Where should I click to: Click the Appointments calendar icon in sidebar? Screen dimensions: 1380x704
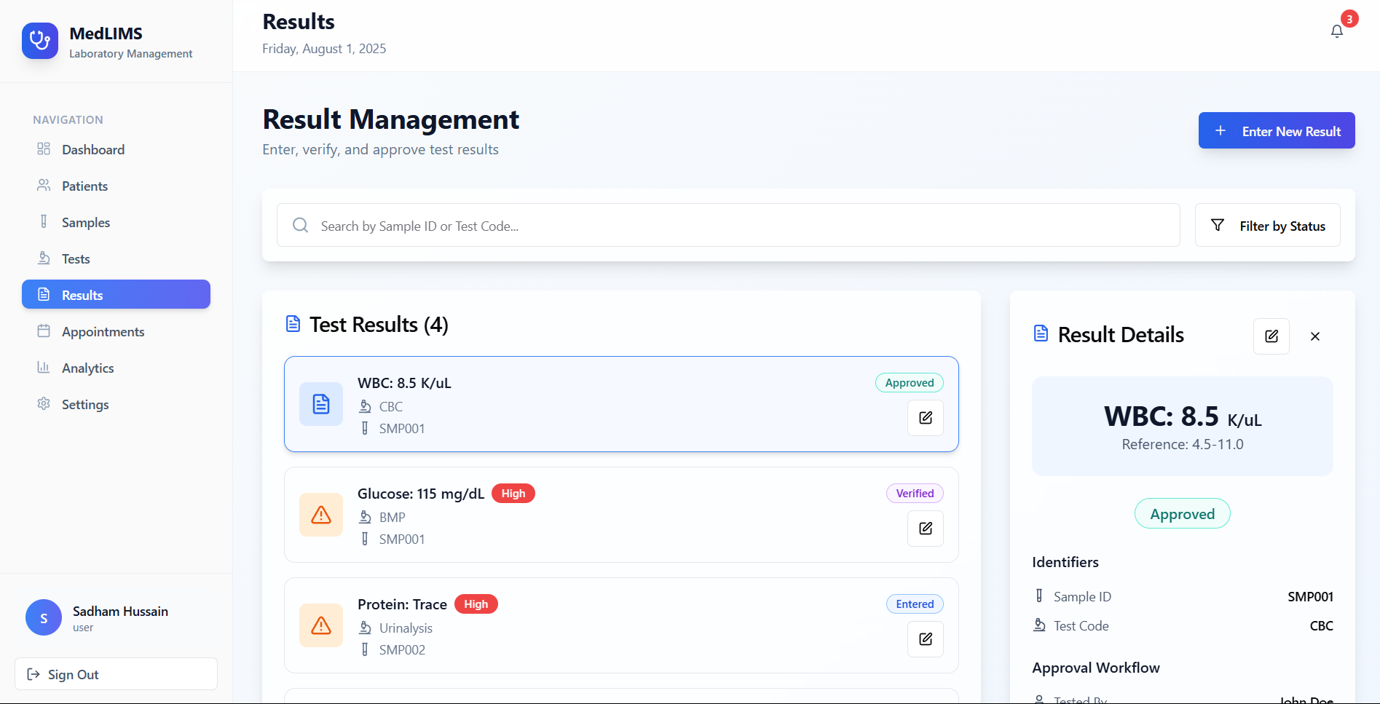pyautogui.click(x=44, y=331)
